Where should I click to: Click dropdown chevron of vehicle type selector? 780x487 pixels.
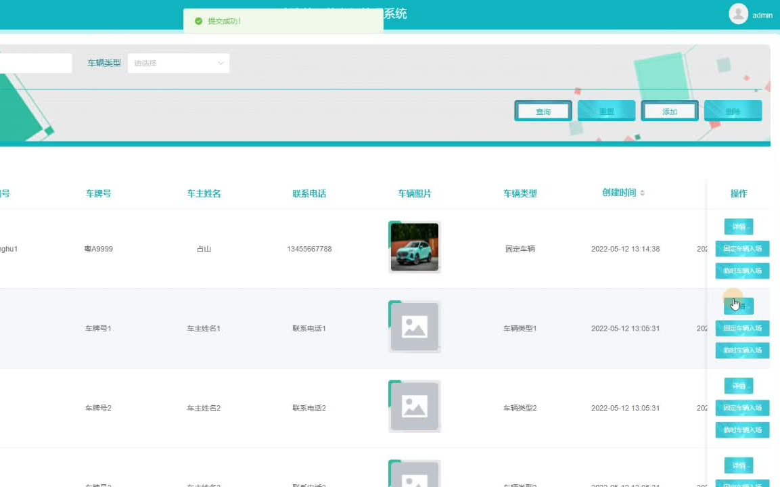tap(220, 62)
